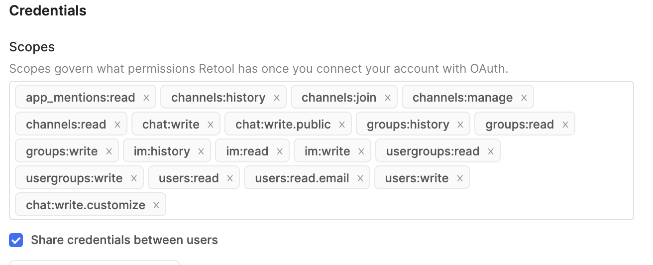Remove the channels:history scope tag
This screenshot has height=265, width=653.
(x=277, y=98)
